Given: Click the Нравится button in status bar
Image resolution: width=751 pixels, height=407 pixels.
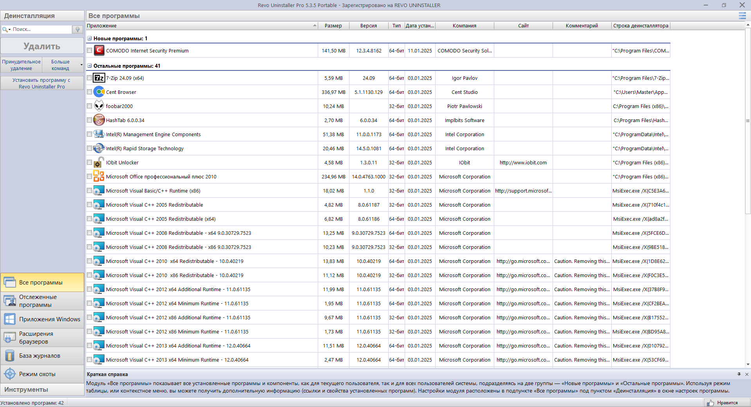Looking at the screenshot, I should tap(727, 403).
